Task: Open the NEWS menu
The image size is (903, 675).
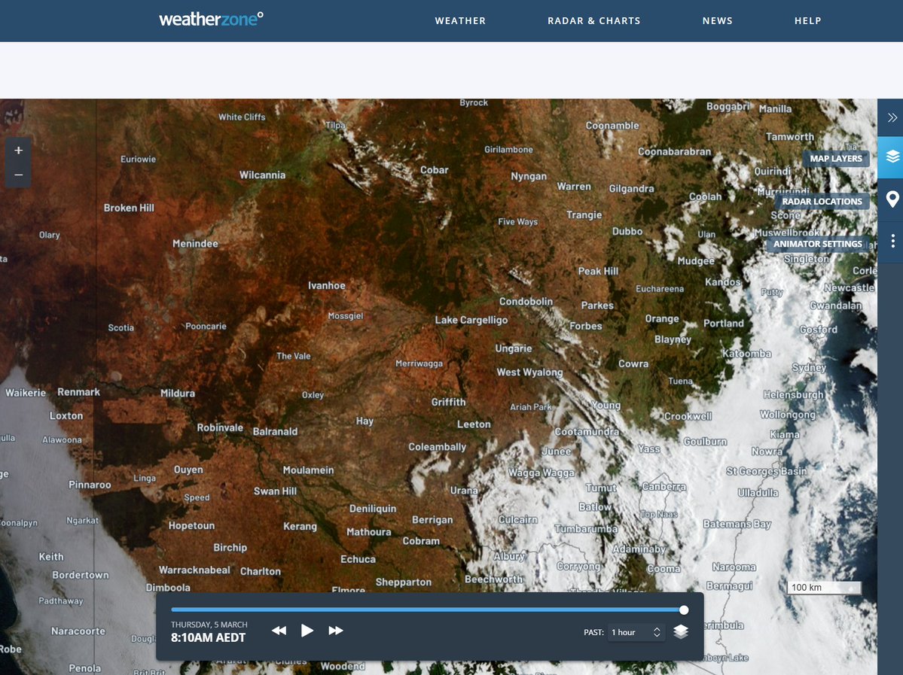Action: click(717, 21)
